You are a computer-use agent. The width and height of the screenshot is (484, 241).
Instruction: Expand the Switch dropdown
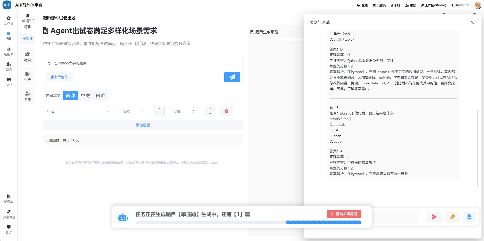(x=460, y=5)
